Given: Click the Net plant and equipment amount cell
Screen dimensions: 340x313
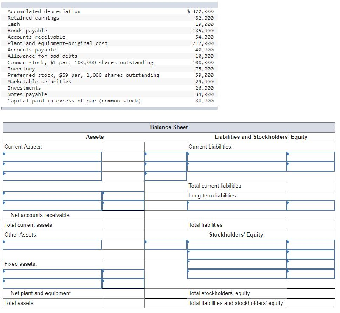Looking at the screenshot, I should (166, 293).
